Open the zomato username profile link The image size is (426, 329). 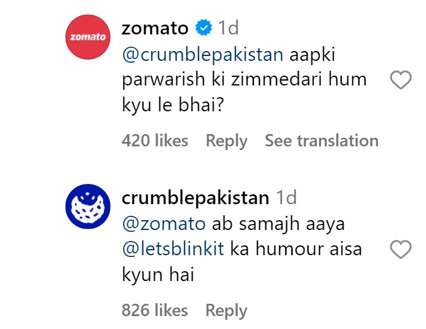[155, 28]
